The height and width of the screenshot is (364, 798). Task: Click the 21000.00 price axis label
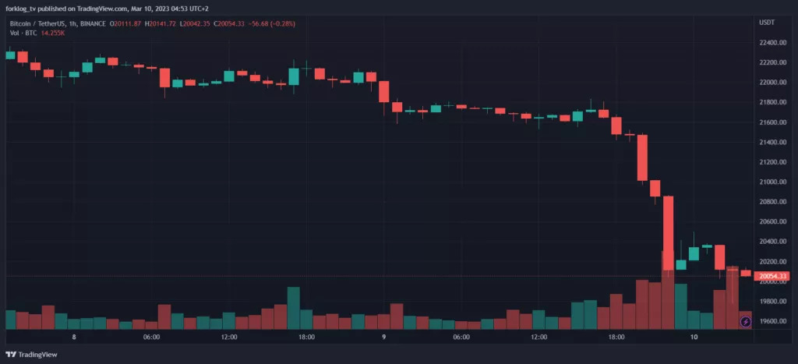coord(772,182)
